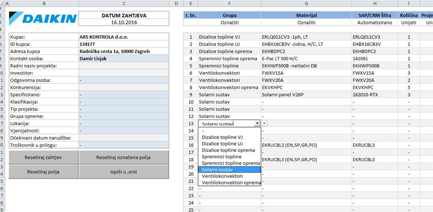The height and width of the screenshot is (212, 433).
Task: Click material cell EHBX16CB3V -zidna, H/C, LT
Action: click(x=306, y=44)
